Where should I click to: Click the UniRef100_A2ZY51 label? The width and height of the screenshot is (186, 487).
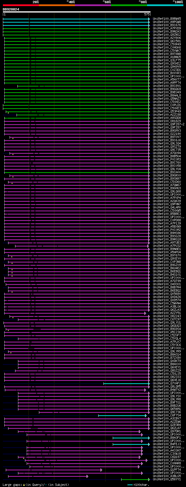click(167, 313)
